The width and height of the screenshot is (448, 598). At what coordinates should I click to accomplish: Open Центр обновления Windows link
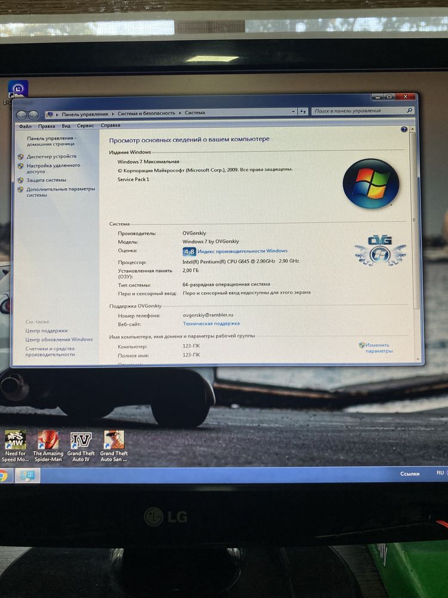(x=59, y=340)
